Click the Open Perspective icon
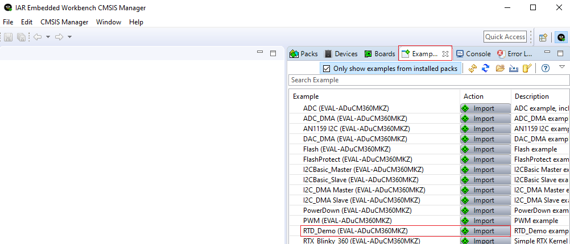 coord(543,37)
